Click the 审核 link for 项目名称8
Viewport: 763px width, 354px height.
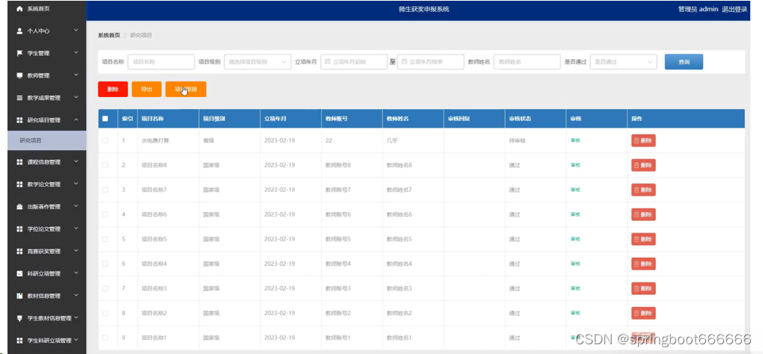575,165
